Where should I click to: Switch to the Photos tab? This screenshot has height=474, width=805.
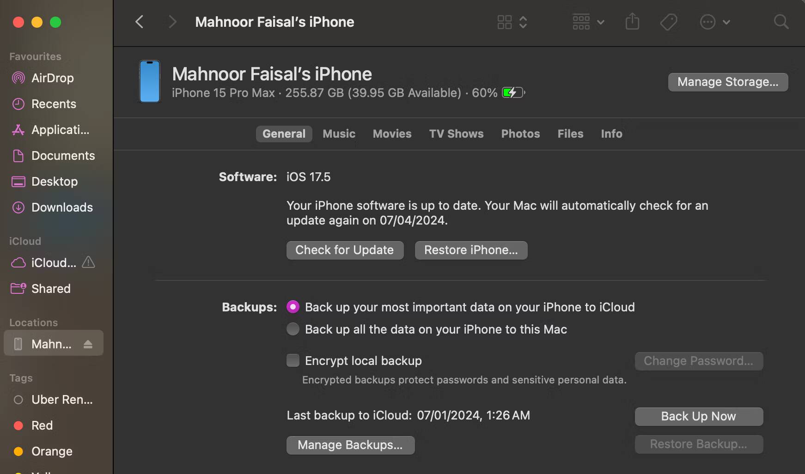[520, 134]
